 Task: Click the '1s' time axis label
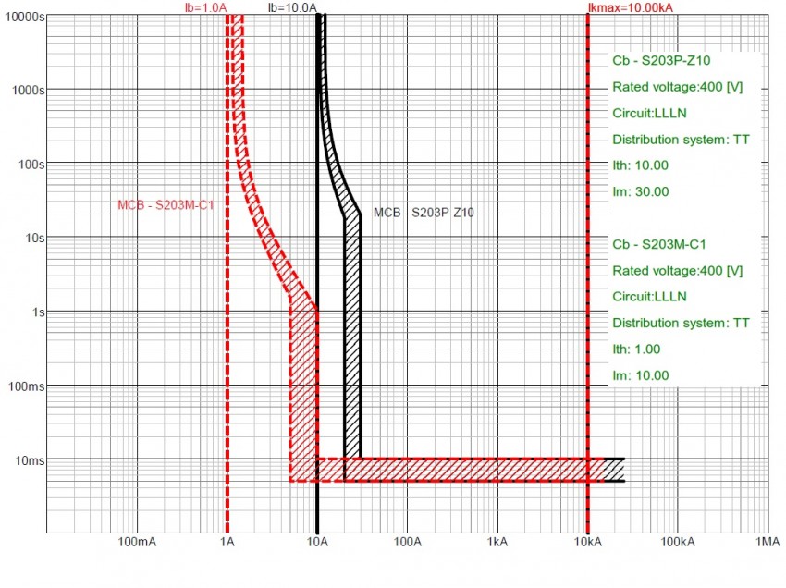pos(38,312)
